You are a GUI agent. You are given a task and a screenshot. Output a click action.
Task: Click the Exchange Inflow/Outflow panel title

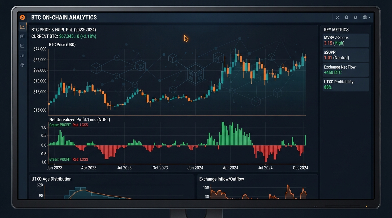222,179
